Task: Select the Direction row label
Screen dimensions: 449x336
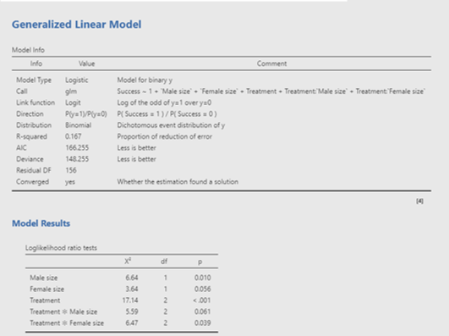Action: pyautogui.click(x=30, y=113)
